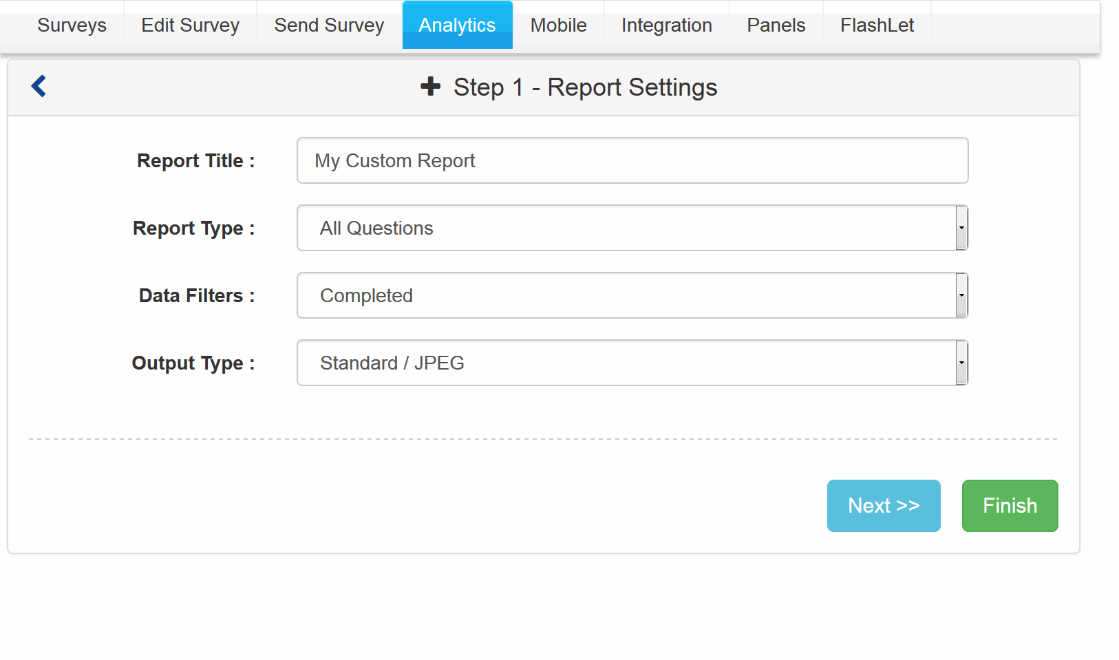This screenshot has width=1119, height=660.
Task: Switch to the Integration tab
Action: [666, 25]
